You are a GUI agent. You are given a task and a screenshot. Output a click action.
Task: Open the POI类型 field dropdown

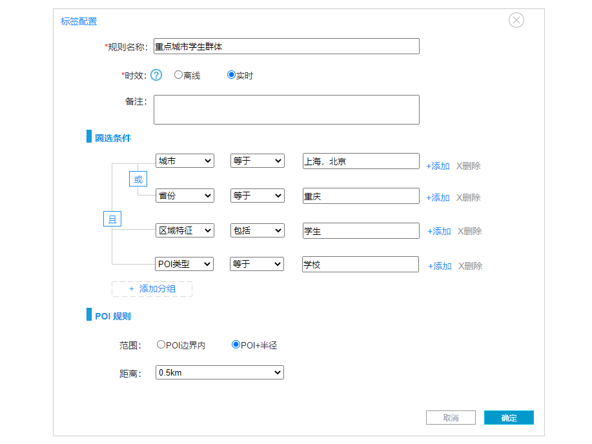tap(185, 264)
